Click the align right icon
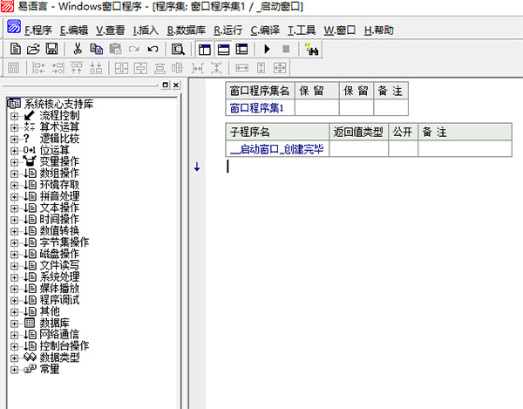Image resolution: width=523 pixels, height=409 pixels. 58,68
